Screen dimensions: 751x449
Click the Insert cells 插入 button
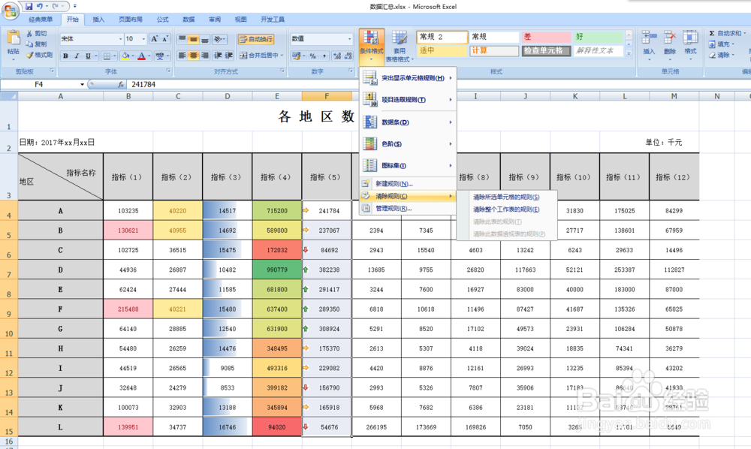coord(649,44)
